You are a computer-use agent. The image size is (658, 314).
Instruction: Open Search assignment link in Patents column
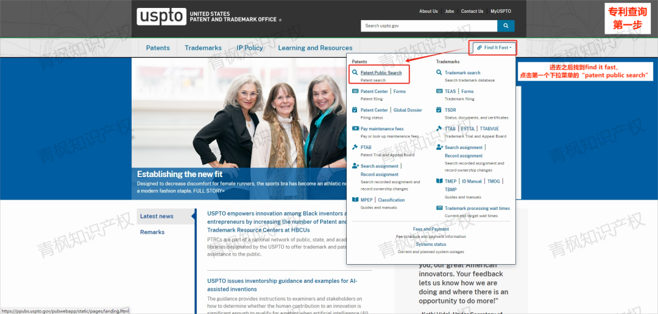pyautogui.click(x=380, y=166)
